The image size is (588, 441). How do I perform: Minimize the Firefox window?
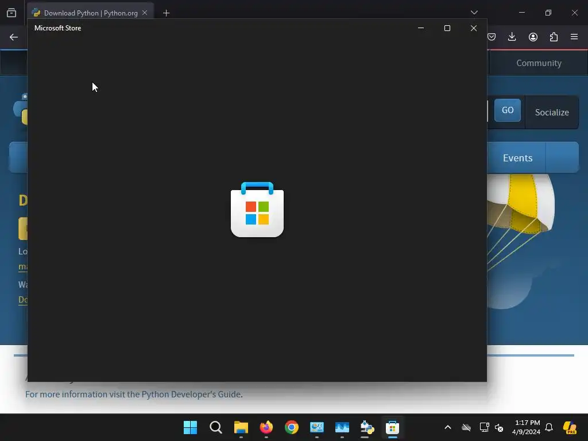pyautogui.click(x=521, y=13)
